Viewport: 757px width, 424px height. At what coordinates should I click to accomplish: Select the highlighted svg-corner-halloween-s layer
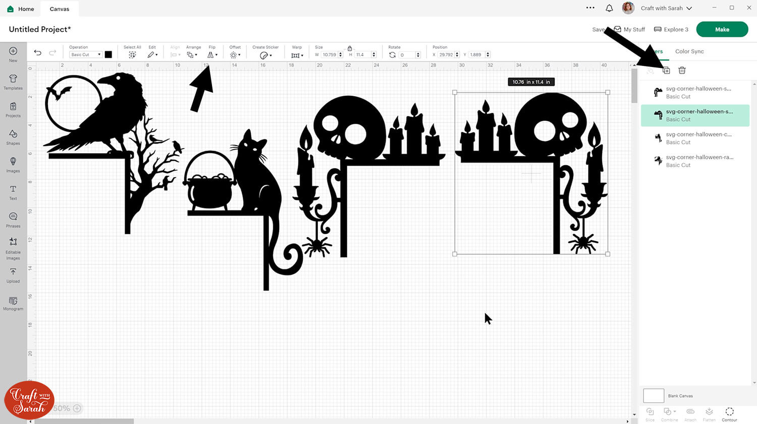click(x=695, y=115)
